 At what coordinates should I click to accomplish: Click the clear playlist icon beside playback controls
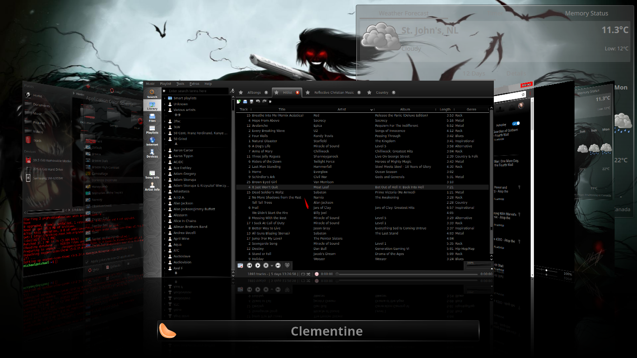tap(240, 265)
